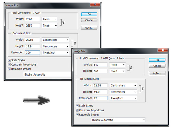
Task: Toggle Scale Styles checkbox in back dialog
Action: pyautogui.click(x=9, y=60)
